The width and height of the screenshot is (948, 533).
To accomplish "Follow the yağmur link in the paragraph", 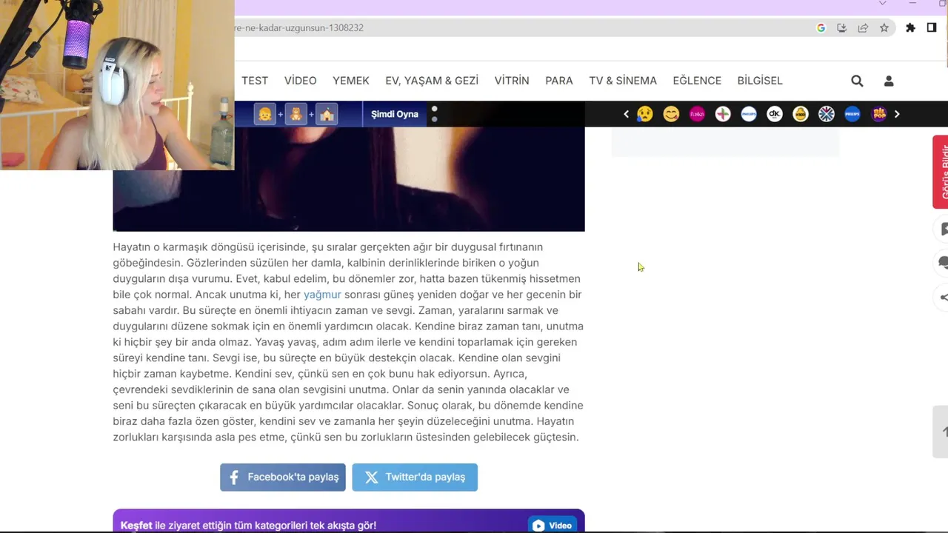I will coord(322,295).
